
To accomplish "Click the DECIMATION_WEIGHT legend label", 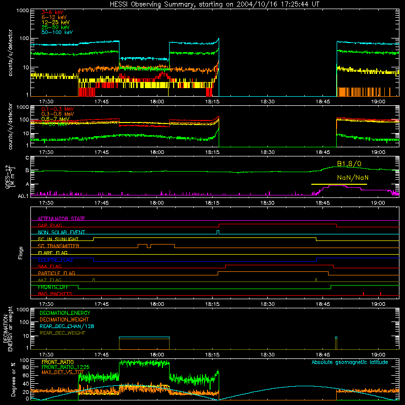I will (64, 320).
